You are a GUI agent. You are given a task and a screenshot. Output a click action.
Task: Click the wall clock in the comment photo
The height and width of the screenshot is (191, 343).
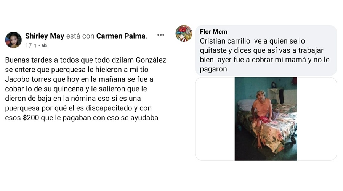coord(273,85)
